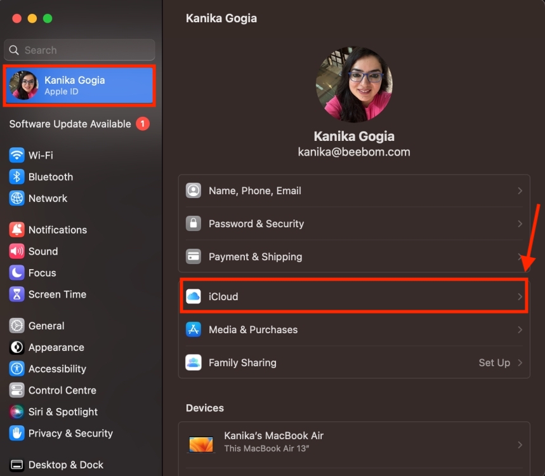
Task: Expand Password & Security options
Action: [x=353, y=223]
